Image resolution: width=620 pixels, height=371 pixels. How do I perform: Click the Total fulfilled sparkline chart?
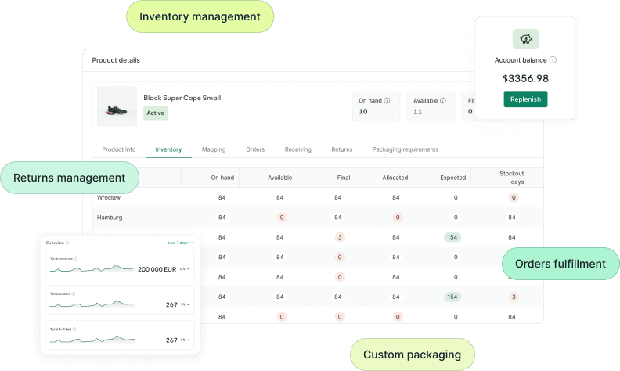point(92,340)
